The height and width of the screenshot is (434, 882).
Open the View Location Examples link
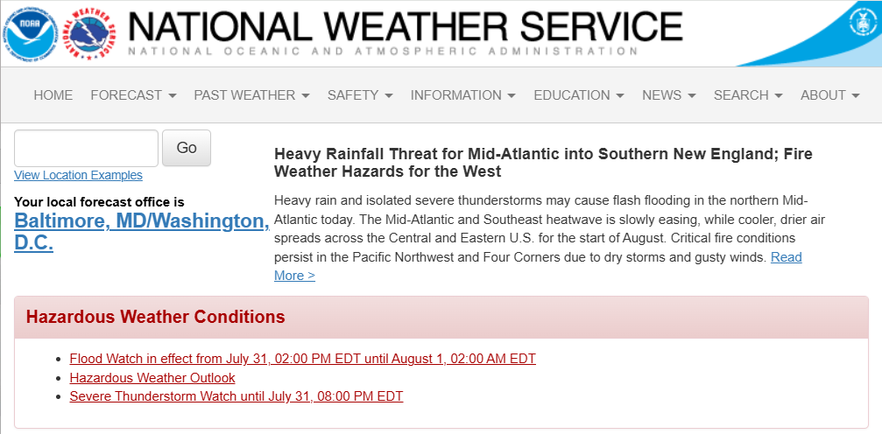point(78,176)
